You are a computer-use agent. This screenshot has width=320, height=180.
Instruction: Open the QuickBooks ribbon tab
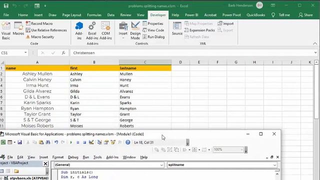pyautogui.click(x=255, y=15)
